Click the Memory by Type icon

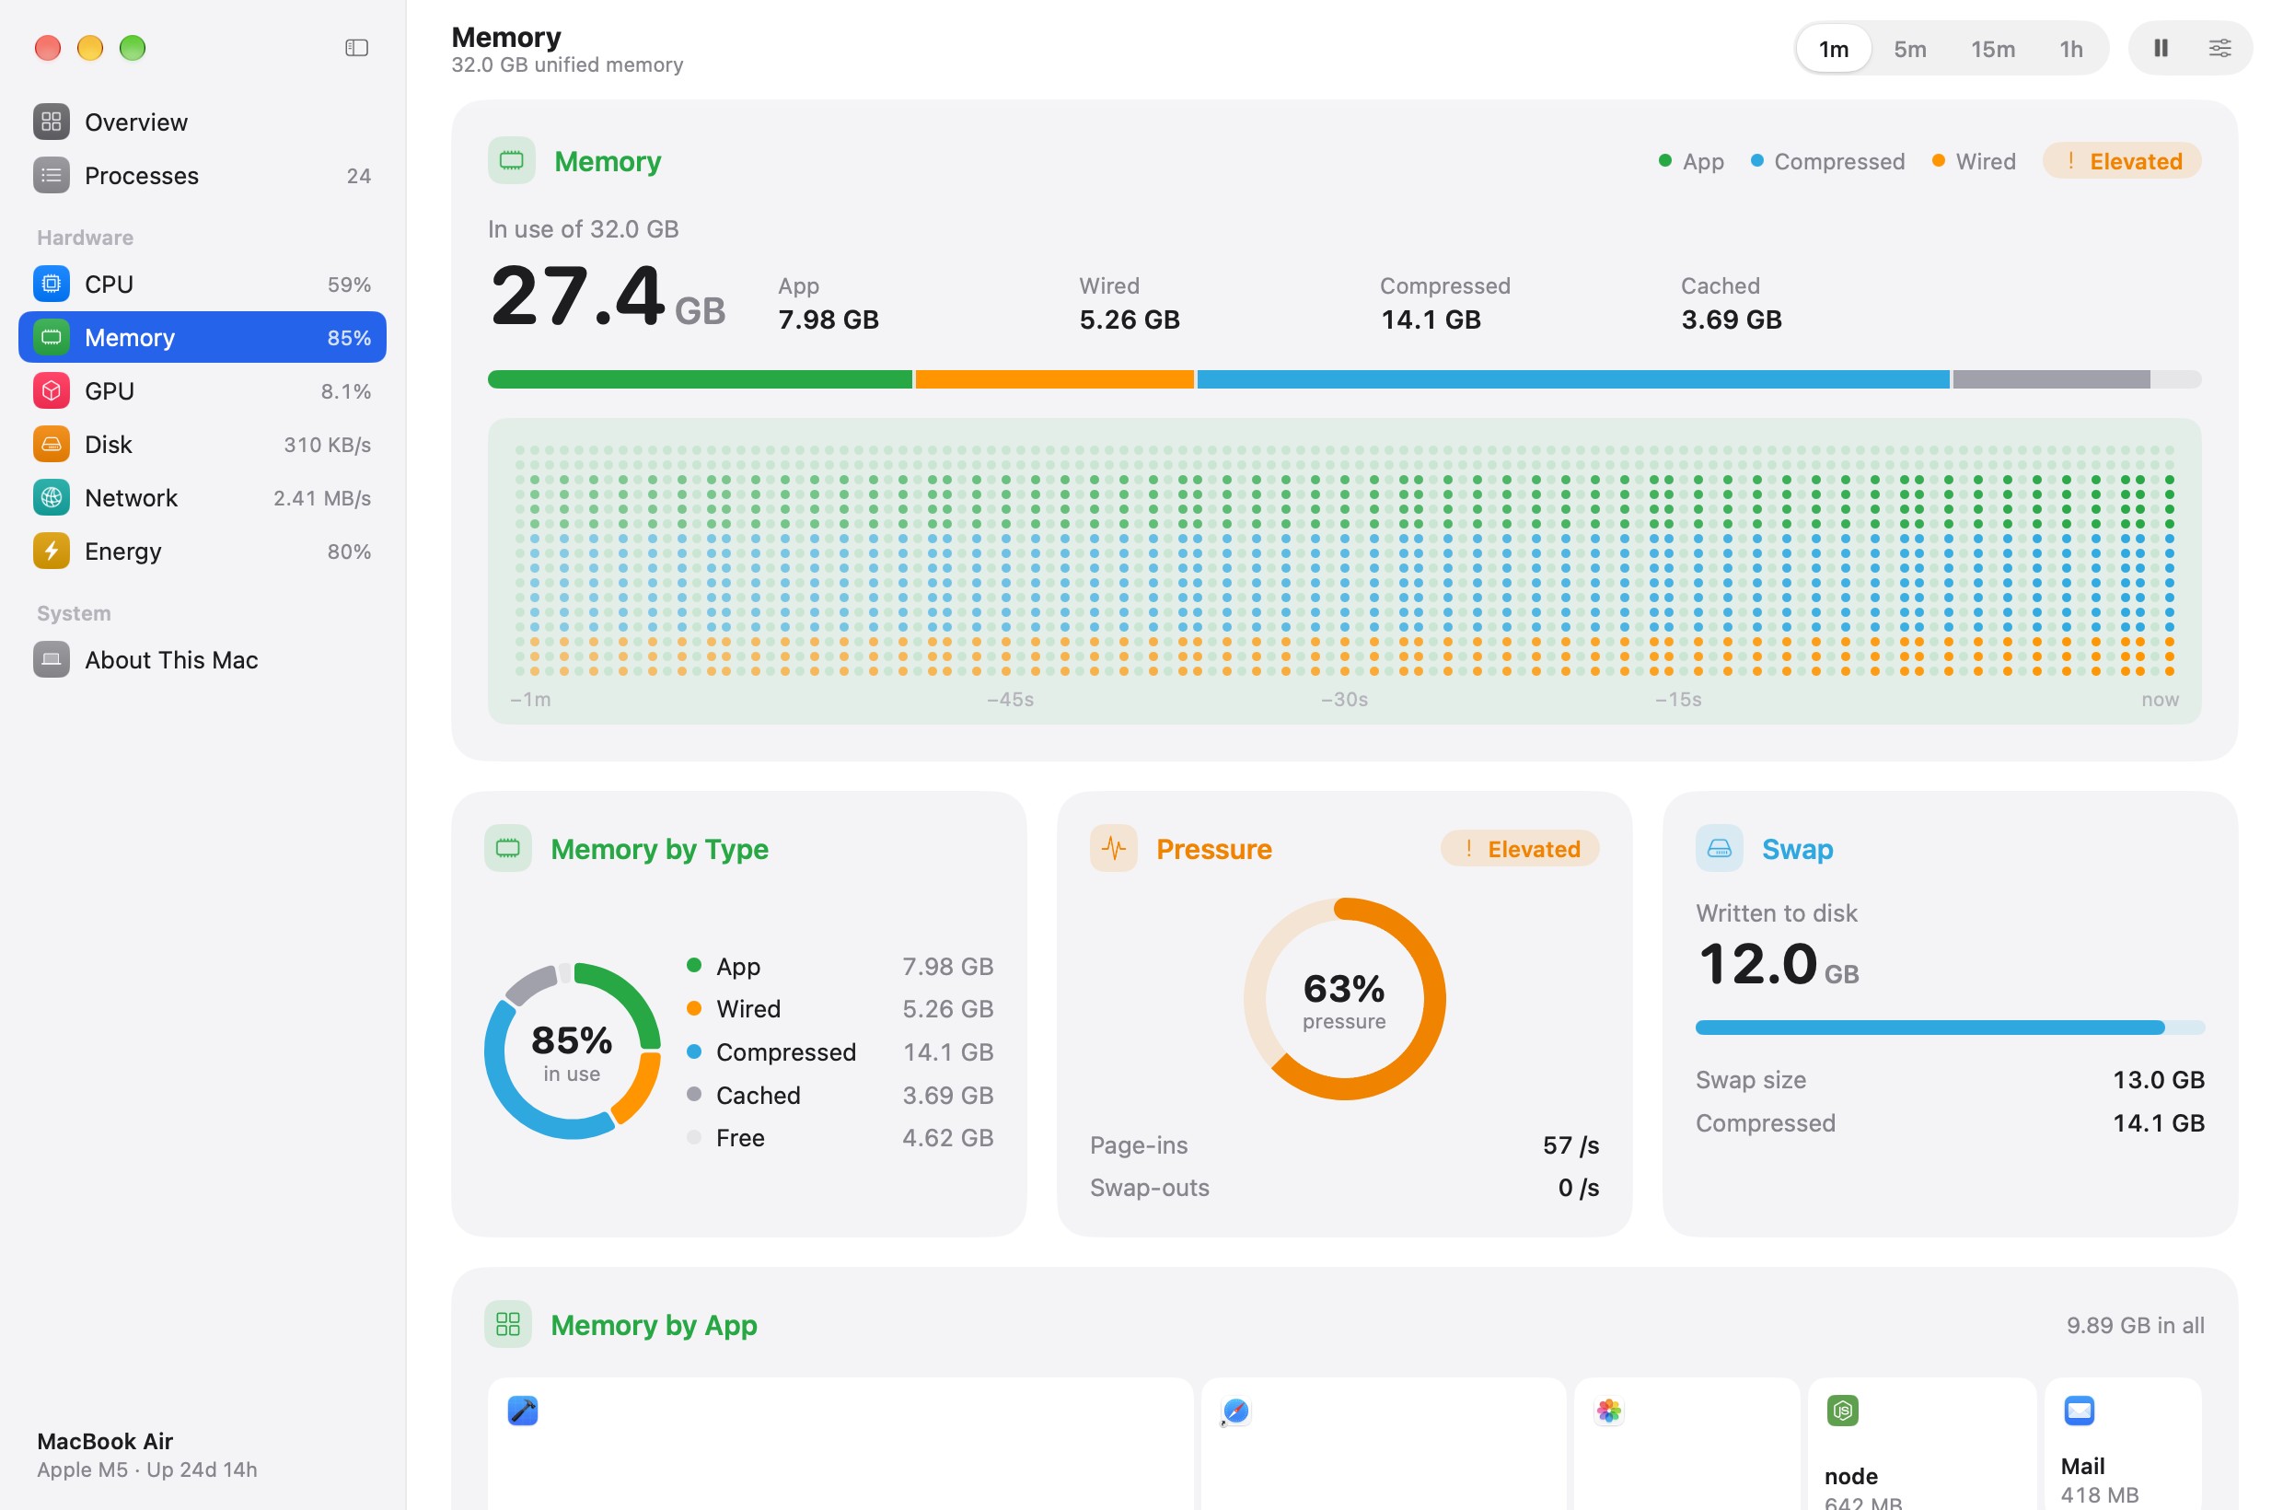coord(507,848)
